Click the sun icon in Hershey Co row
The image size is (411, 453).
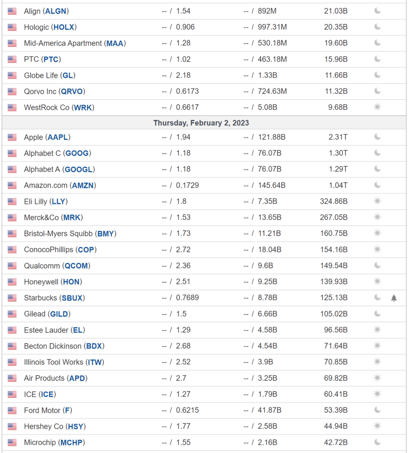pos(377,426)
